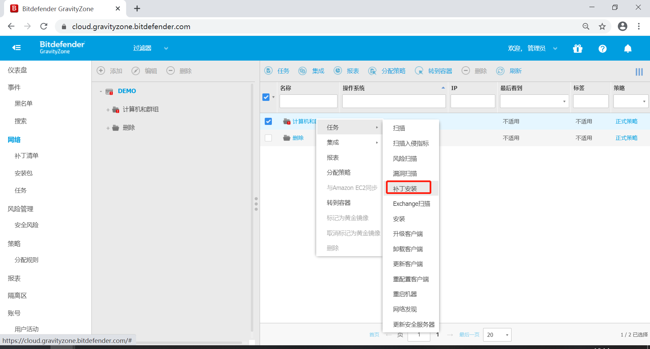Open 补丁清单 in the sidebar
This screenshot has width=650, height=349.
tap(26, 156)
